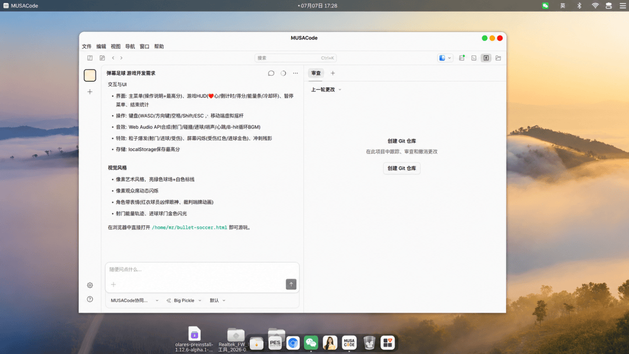This screenshot has height=354, width=629.
Task: Click the text 存储: localStorage保存最高分
Action: pyautogui.click(x=147, y=149)
